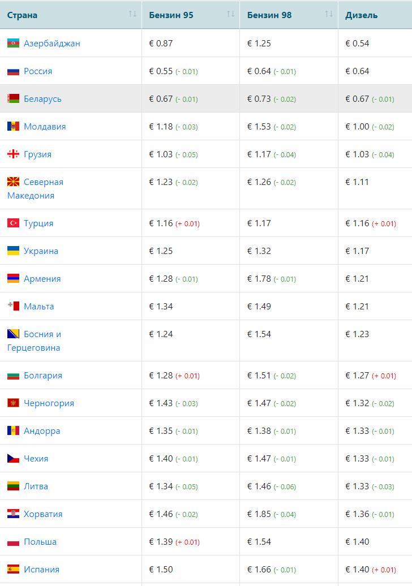Click the Georgia flag icon

click(x=14, y=154)
